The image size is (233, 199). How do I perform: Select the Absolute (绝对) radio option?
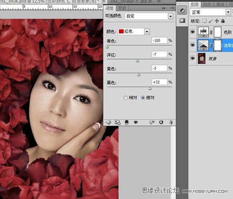(x=143, y=98)
